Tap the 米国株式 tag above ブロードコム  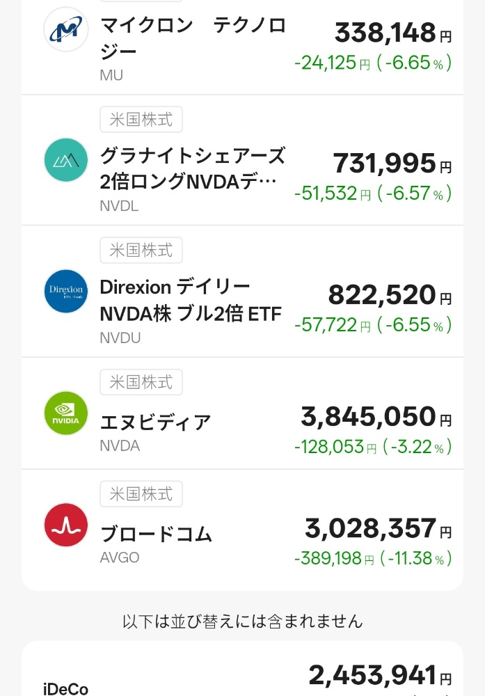pyautogui.click(x=141, y=493)
